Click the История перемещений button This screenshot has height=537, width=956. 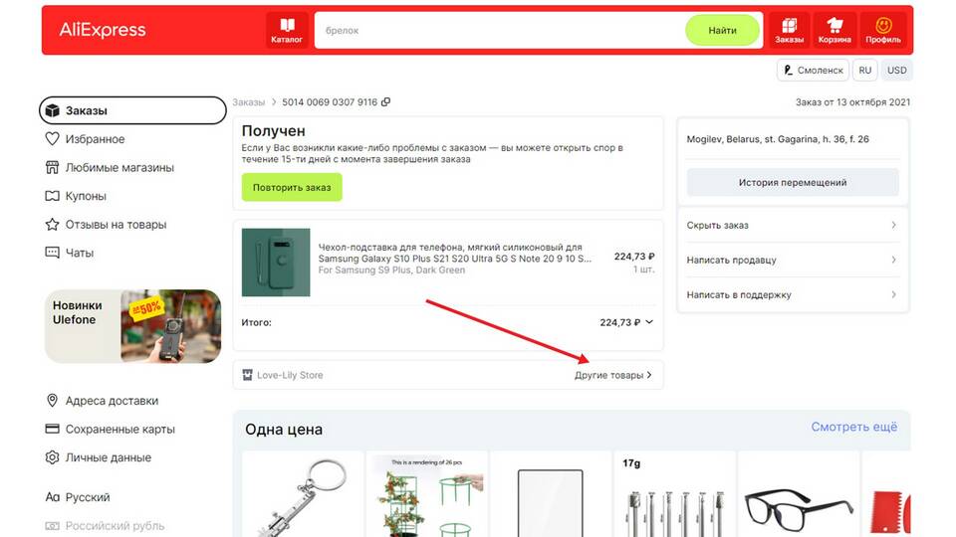coord(793,182)
